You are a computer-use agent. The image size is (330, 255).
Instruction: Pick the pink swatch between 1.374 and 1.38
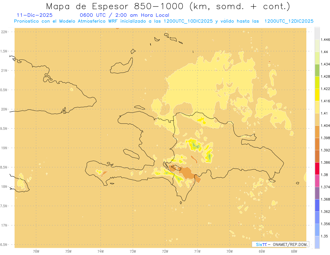317,181
